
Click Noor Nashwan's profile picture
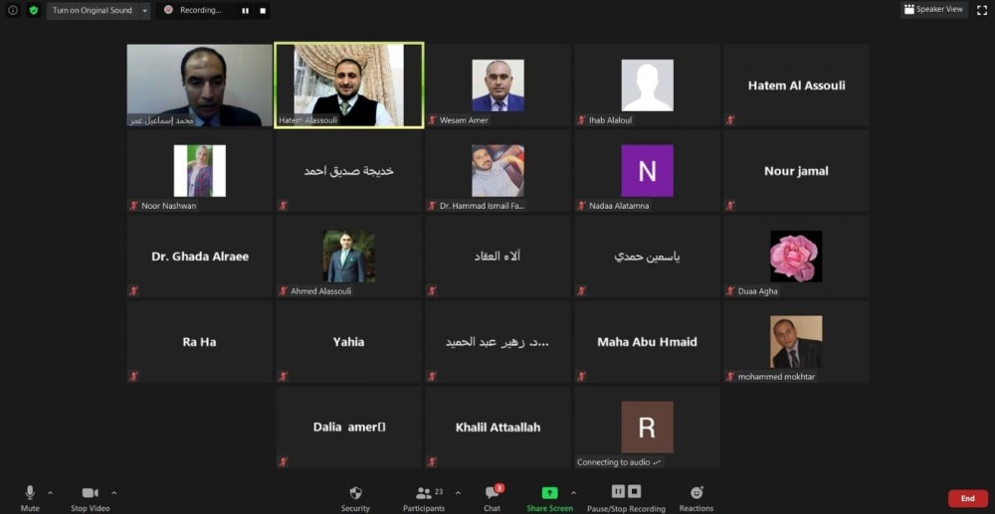pyautogui.click(x=200, y=170)
